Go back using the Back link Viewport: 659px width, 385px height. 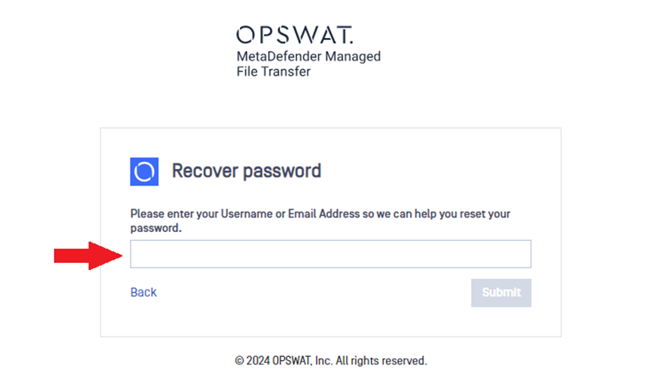click(x=143, y=293)
